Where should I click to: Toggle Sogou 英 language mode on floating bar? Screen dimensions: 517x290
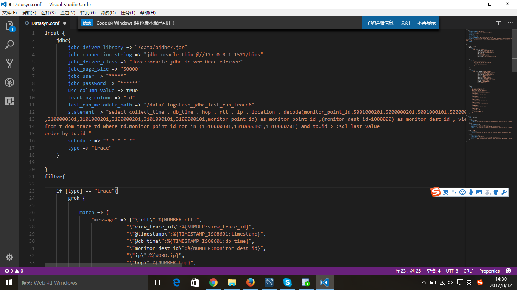click(446, 192)
